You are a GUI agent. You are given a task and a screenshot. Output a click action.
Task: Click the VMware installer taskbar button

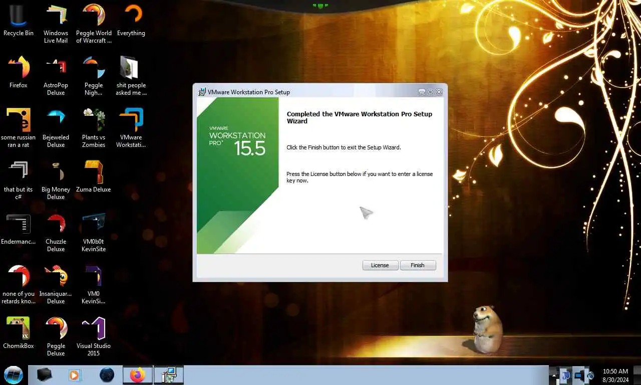(169, 375)
